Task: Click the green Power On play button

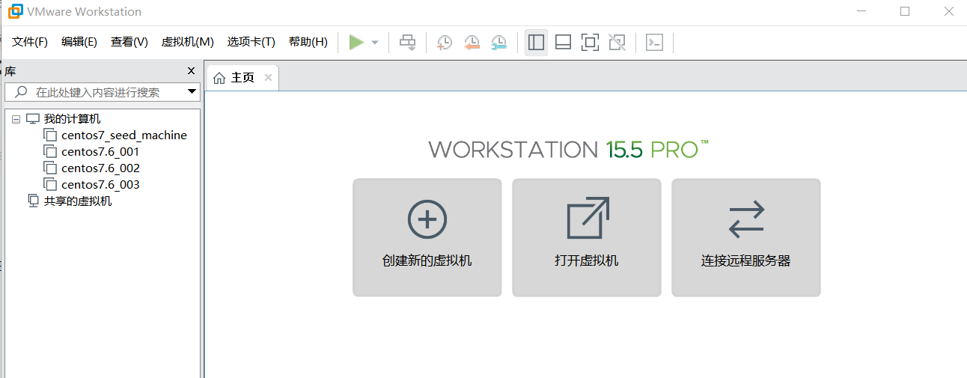Action: pos(356,42)
